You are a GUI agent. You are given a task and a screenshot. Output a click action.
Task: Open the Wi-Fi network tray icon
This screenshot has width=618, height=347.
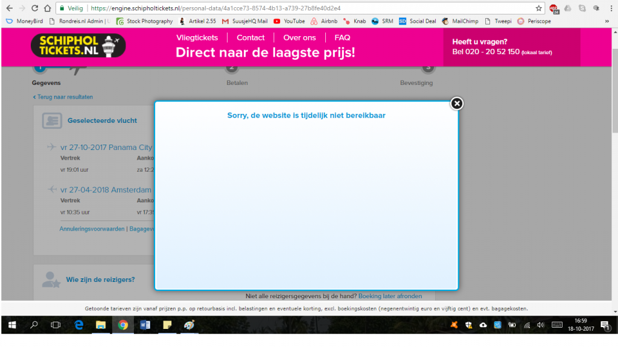click(527, 325)
